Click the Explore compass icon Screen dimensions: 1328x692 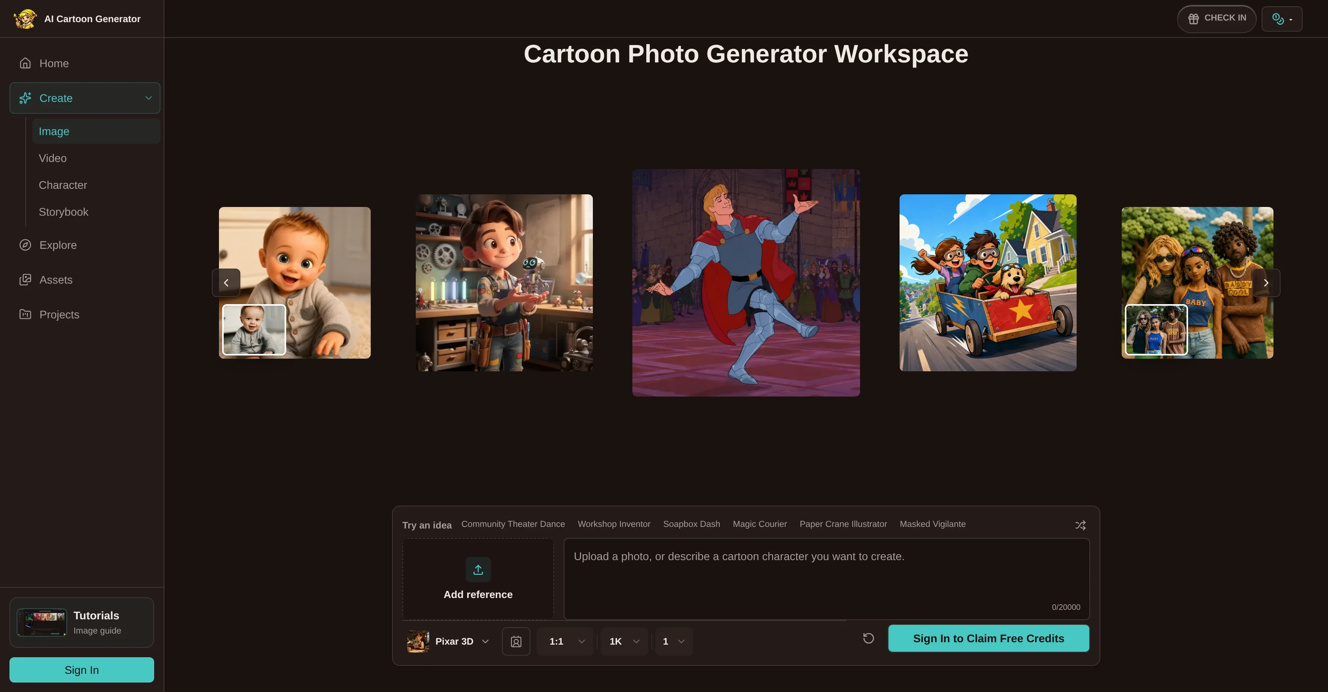coord(25,245)
